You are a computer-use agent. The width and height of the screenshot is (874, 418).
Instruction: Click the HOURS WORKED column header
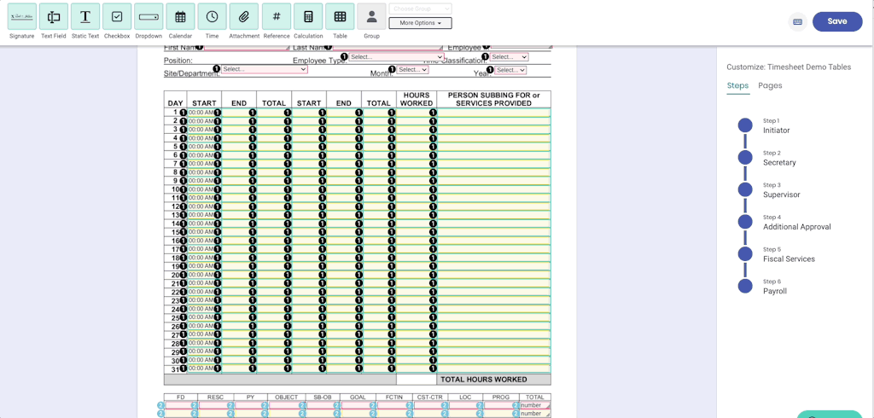click(x=417, y=99)
